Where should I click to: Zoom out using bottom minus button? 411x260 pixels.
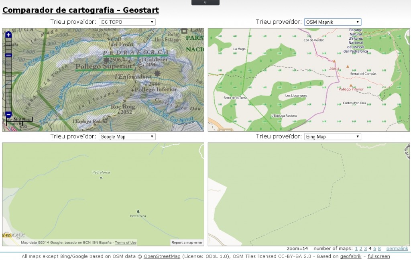8,114
